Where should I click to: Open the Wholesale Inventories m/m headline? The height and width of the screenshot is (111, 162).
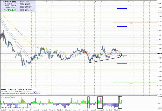point(20,94)
